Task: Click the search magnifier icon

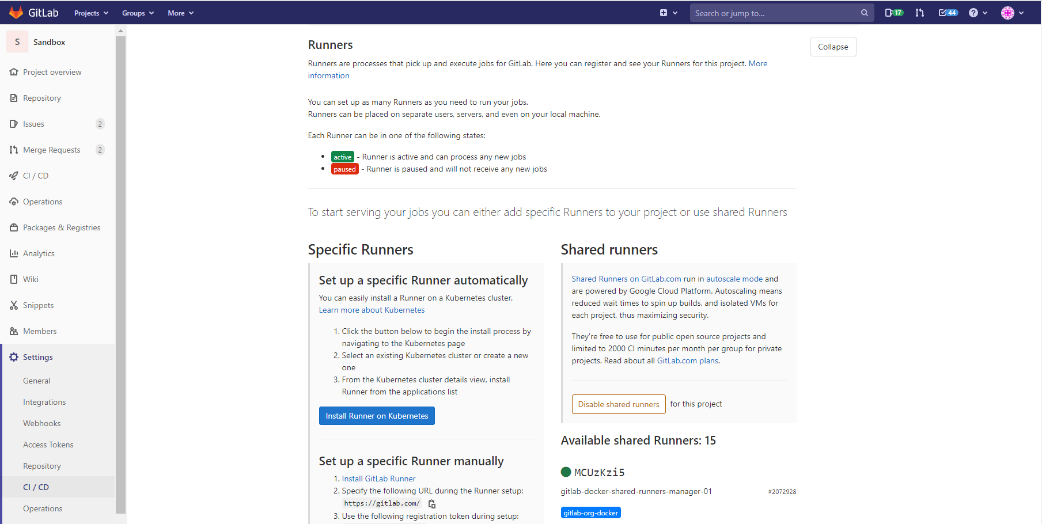Action: (x=864, y=13)
